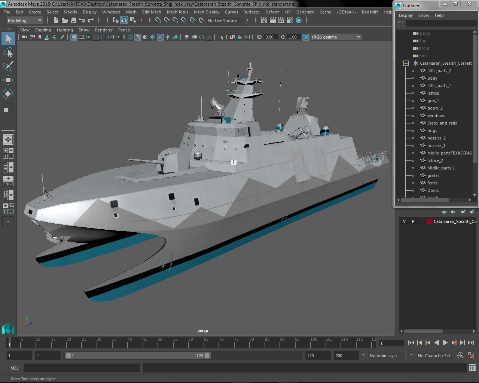Select the arrow Select Tool in toolbox
The width and height of the screenshot is (479, 383).
pos(8,38)
